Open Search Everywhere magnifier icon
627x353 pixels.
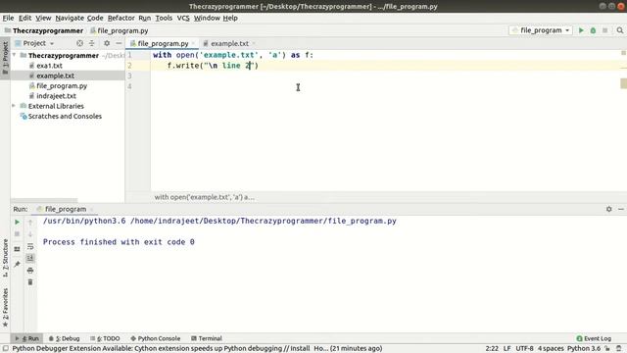620,30
